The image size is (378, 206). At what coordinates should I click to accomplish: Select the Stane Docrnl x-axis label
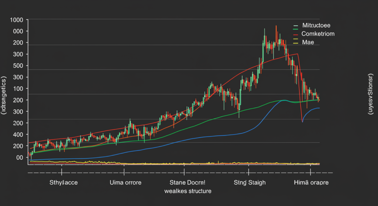coord(187,182)
